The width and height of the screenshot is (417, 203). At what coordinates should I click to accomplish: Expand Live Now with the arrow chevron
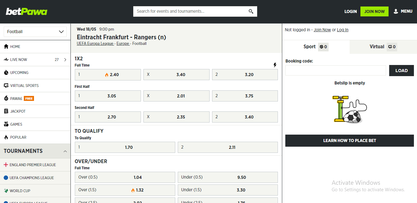pos(65,60)
